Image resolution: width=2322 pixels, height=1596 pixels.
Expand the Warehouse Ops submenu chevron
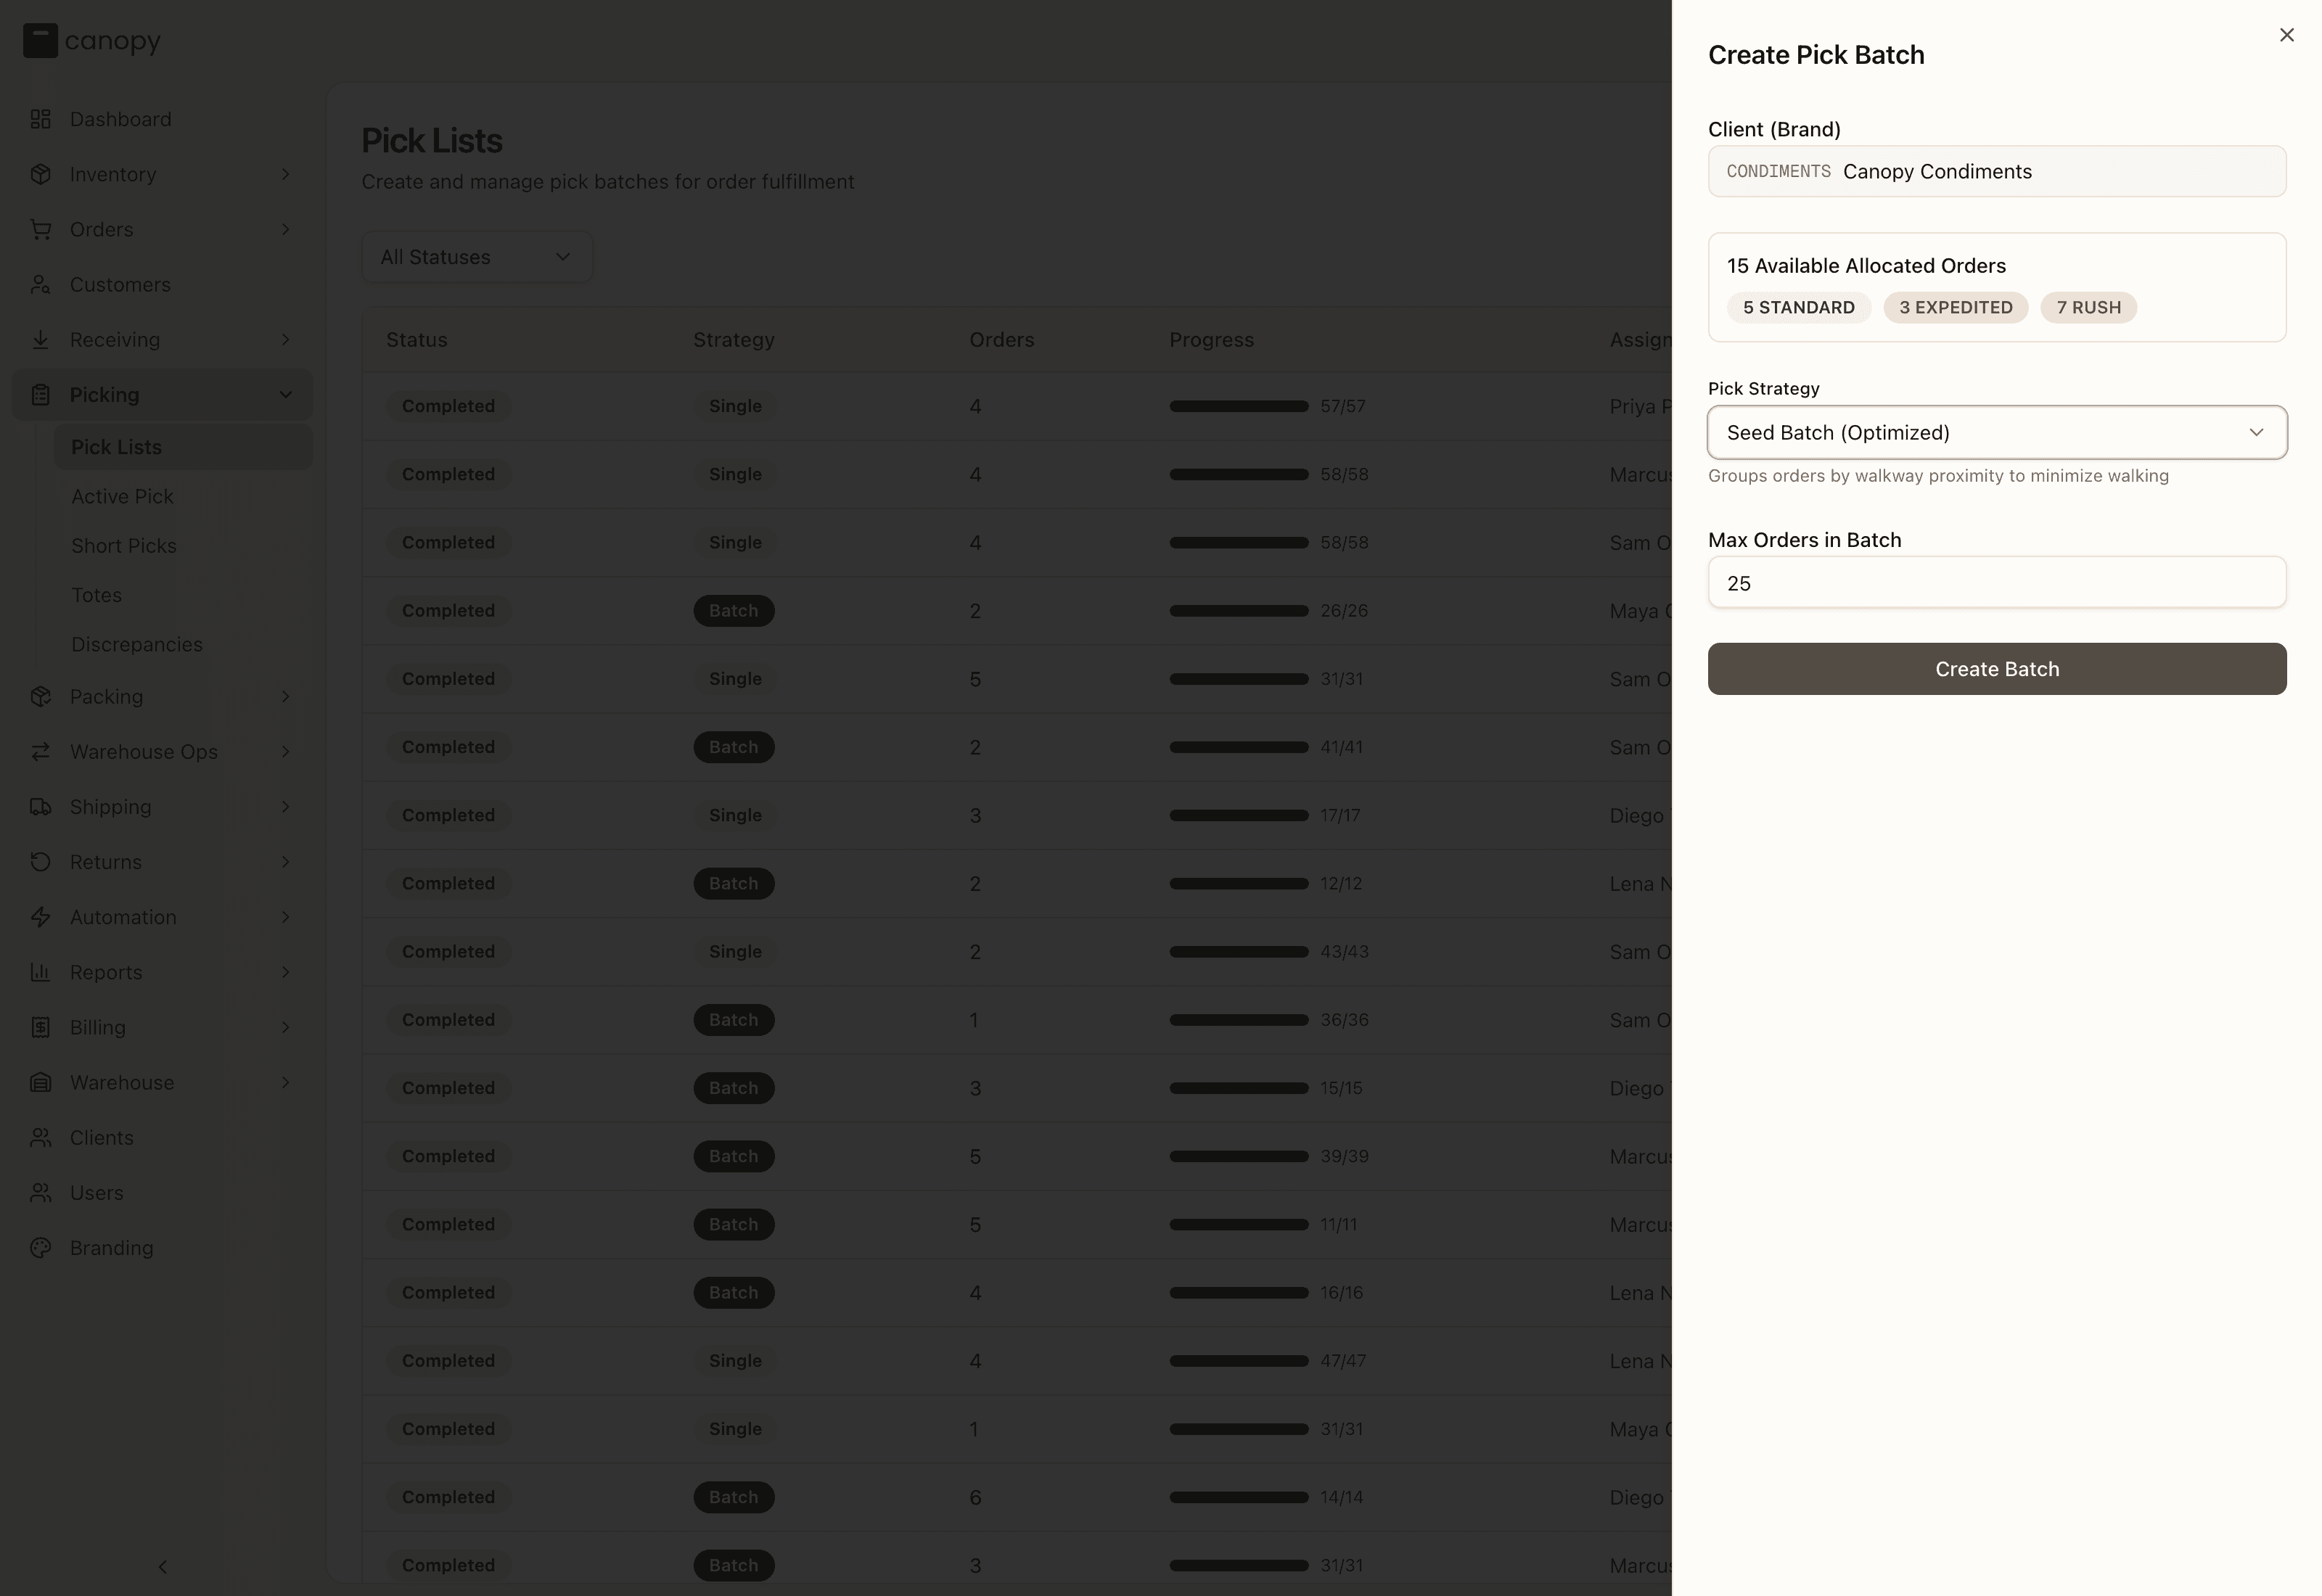coord(286,752)
